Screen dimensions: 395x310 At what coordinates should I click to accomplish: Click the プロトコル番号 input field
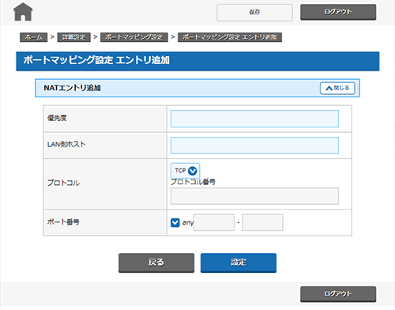[254, 196]
